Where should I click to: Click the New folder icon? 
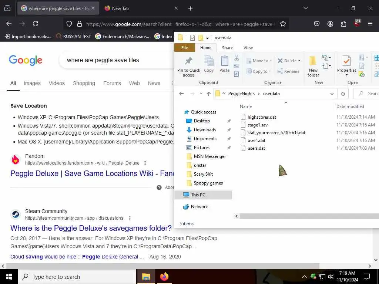(x=313, y=61)
